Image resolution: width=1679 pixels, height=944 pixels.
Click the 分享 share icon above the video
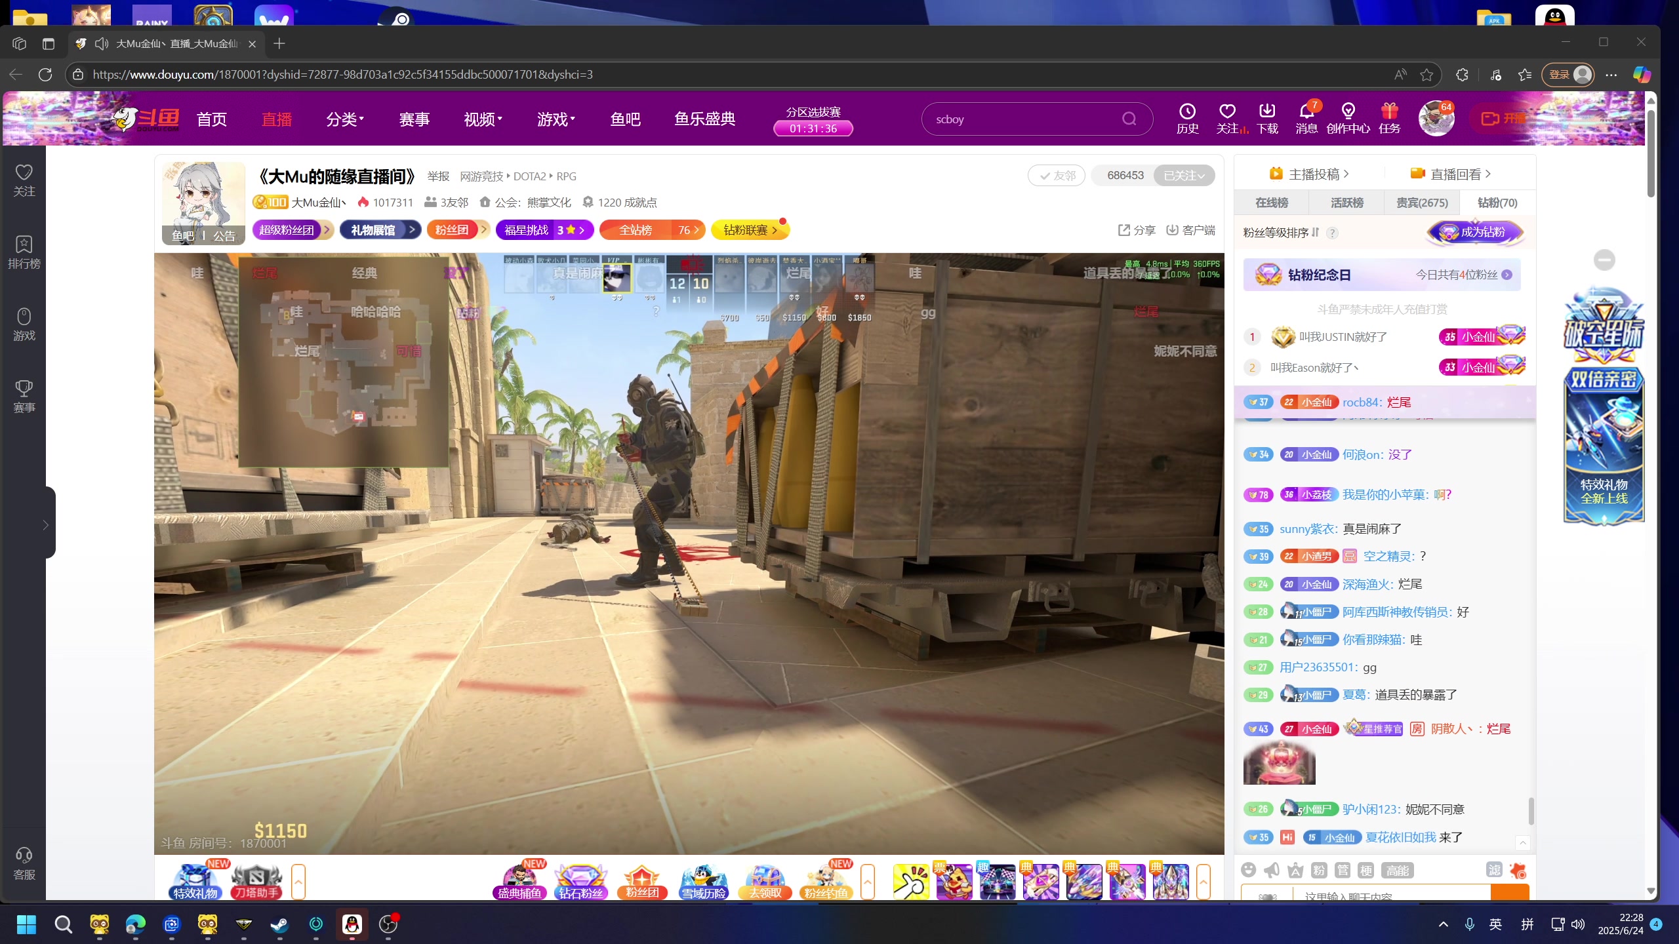tap(1137, 230)
